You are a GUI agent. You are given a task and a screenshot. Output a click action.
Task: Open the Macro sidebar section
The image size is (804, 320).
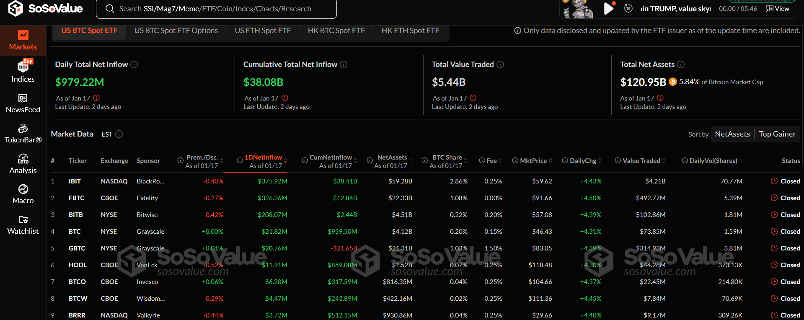coord(23,194)
